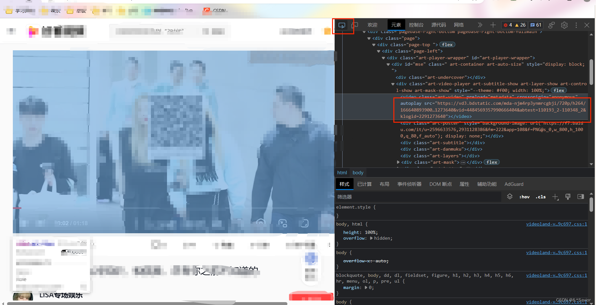Toggle device emulation mode icon
Image resolution: width=596 pixels, height=305 pixels.
(x=355, y=25)
